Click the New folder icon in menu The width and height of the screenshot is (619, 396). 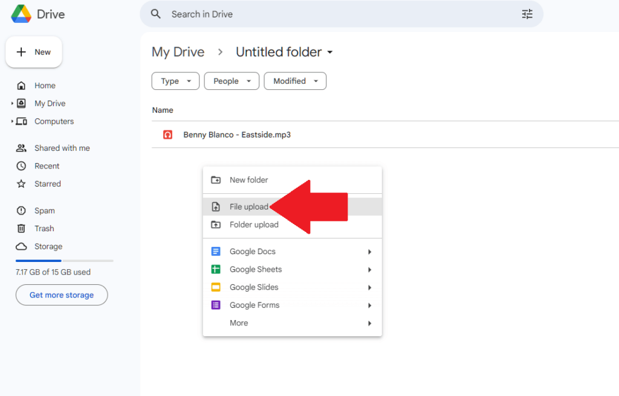click(216, 180)
